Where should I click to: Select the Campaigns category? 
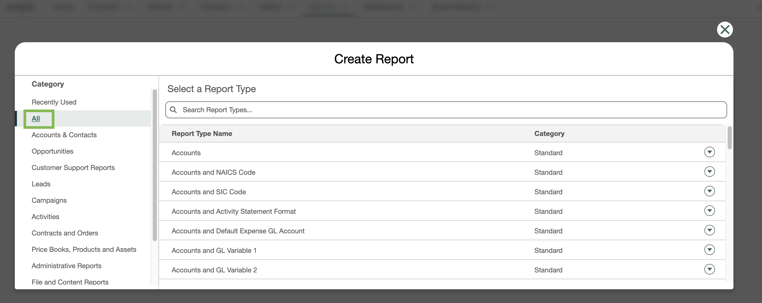[49, 200]
